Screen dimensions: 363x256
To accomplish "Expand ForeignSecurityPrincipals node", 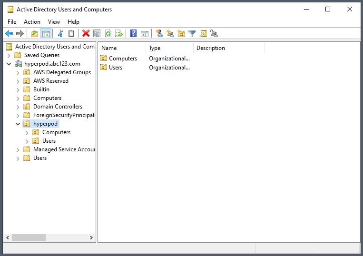I will coord(18,116).
